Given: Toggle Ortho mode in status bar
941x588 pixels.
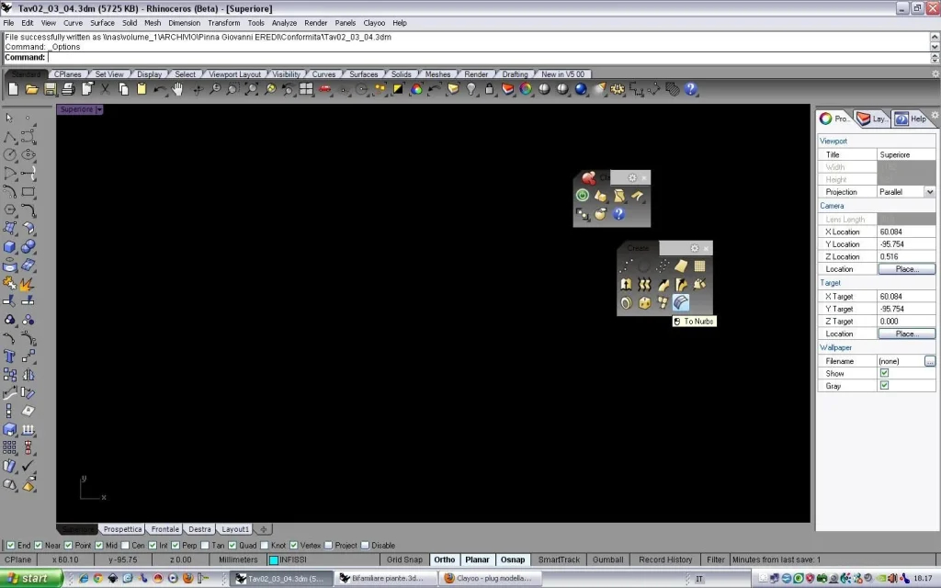Looking at the screenshot, I should pos(445,560).
